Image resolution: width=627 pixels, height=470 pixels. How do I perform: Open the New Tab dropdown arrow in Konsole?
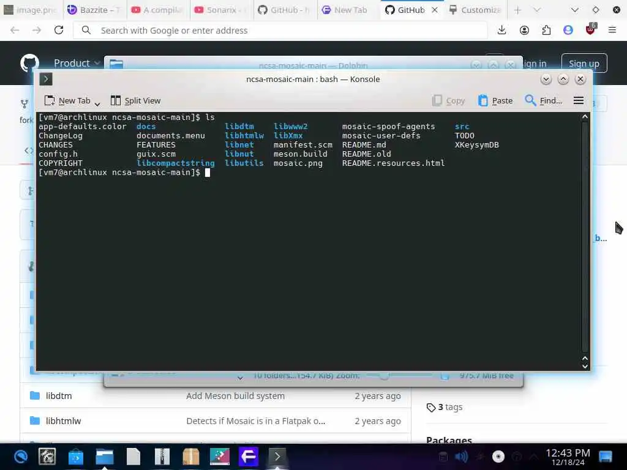tap(97, 103)
